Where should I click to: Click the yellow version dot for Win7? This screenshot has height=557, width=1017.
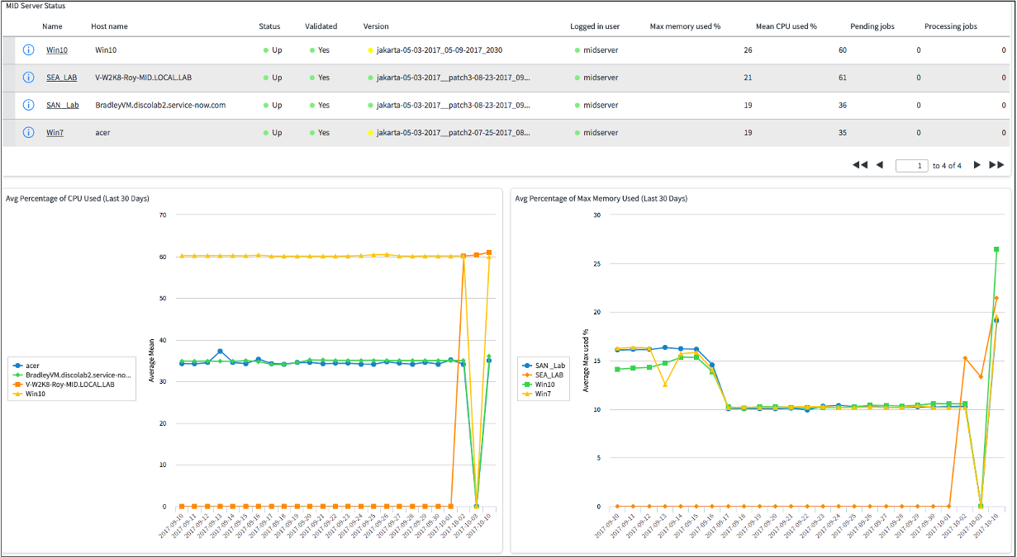click(369, 132)
